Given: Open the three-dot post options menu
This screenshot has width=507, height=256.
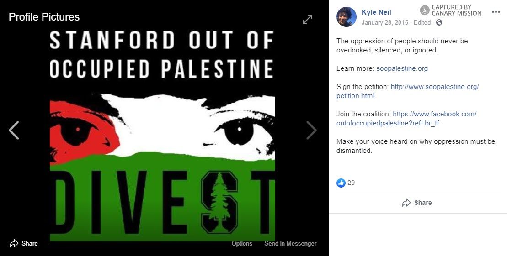Looking at the screenshot, I should click(x=496, y=12).
